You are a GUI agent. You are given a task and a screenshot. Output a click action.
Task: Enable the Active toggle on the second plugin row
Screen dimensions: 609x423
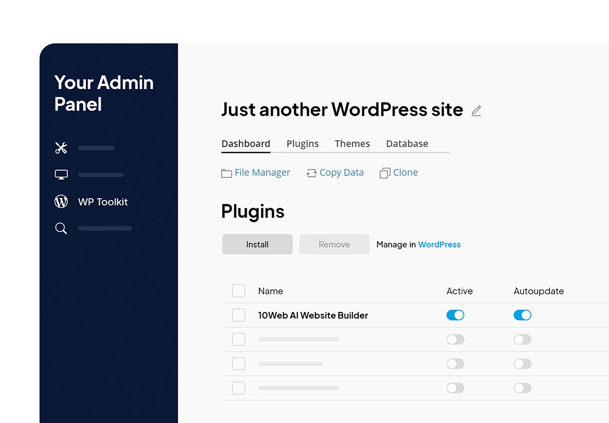455,339
